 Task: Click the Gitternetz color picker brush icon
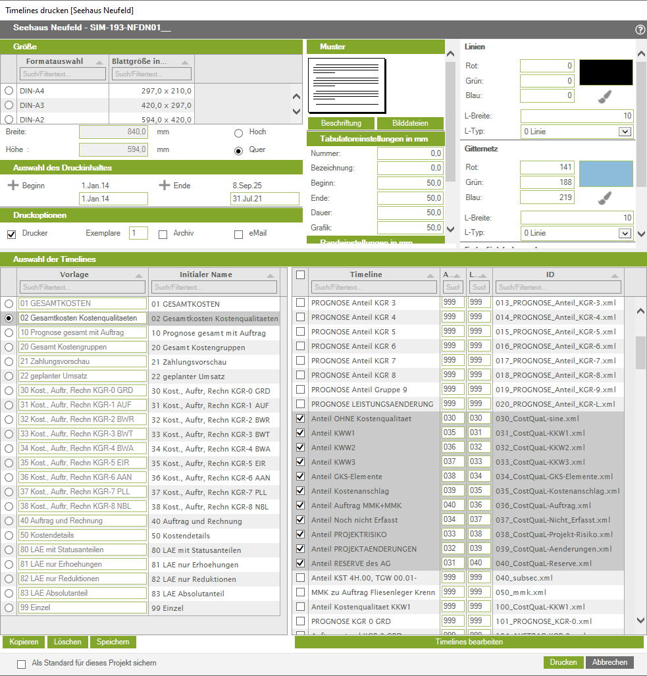[605, 198]
